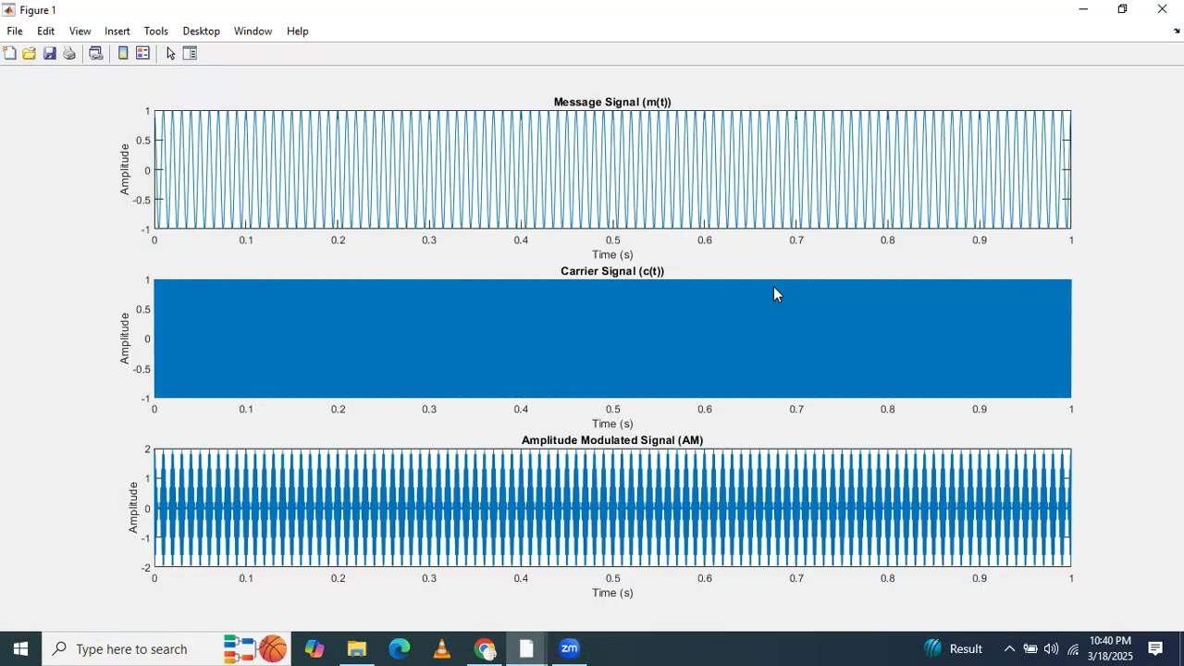Screen dimensions: 1184x666
Task: Click inside the Amplitude Modulated Signal axes
Action: click(612, 509)
